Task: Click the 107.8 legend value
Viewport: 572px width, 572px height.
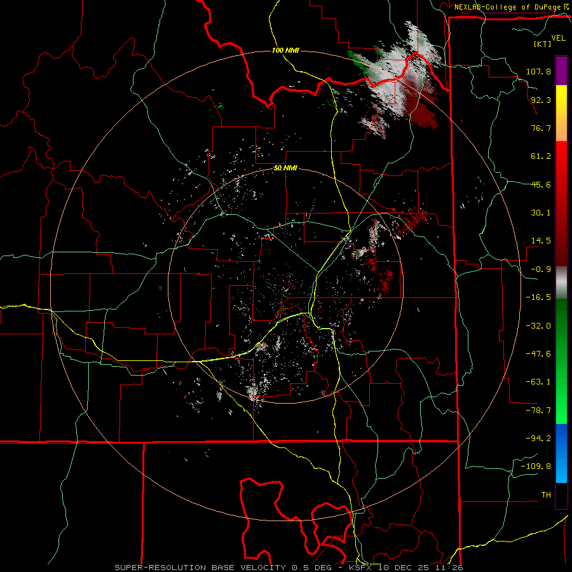Action: click(538, 71)
